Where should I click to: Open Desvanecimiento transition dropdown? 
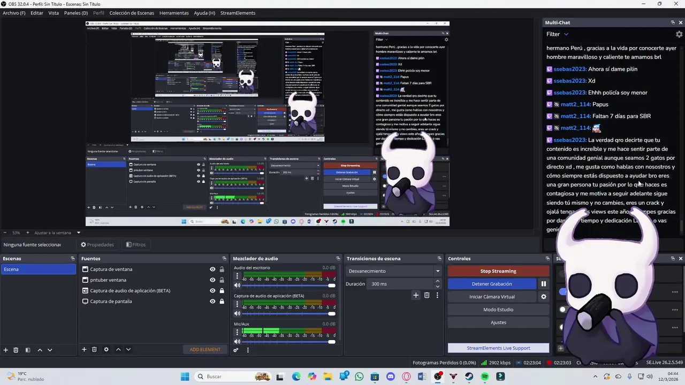(393, 271)
